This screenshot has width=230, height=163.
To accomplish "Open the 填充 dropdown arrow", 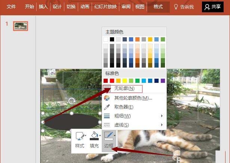I will point(100,135).
